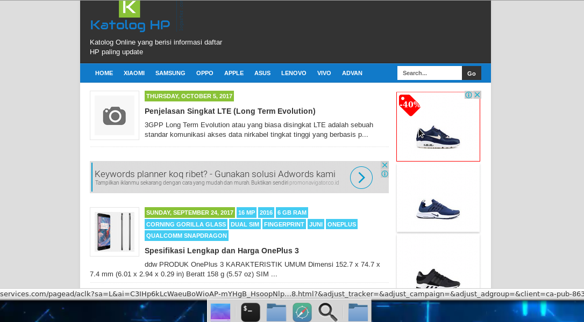Select the Fingerprint tag
Viewport: 584px width, 322px height.
tap(284, 224)
